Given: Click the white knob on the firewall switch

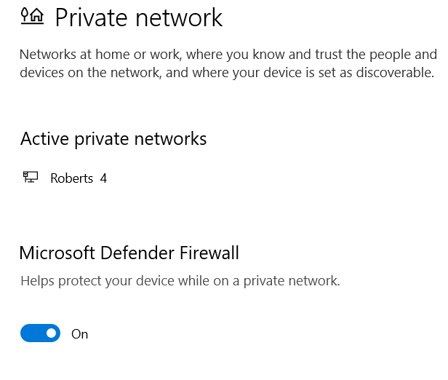Looking at the screenshot, I should [x=51, y=333].
